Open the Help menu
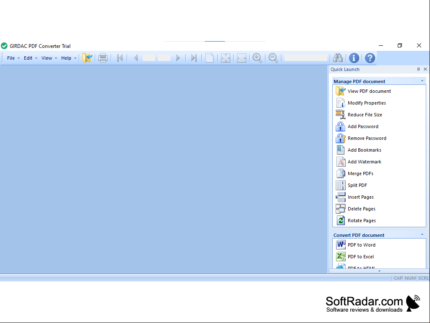Image resolution: width=430 pixels, height=323 pixels. pos(68,58)
